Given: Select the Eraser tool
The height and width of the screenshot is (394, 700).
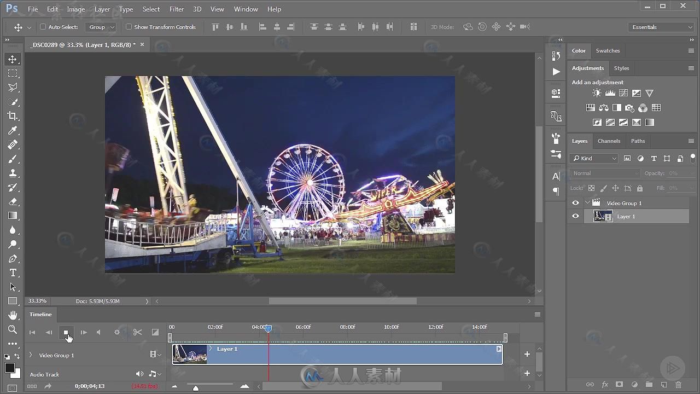Looking at the screenshot, I should [13, 201].
